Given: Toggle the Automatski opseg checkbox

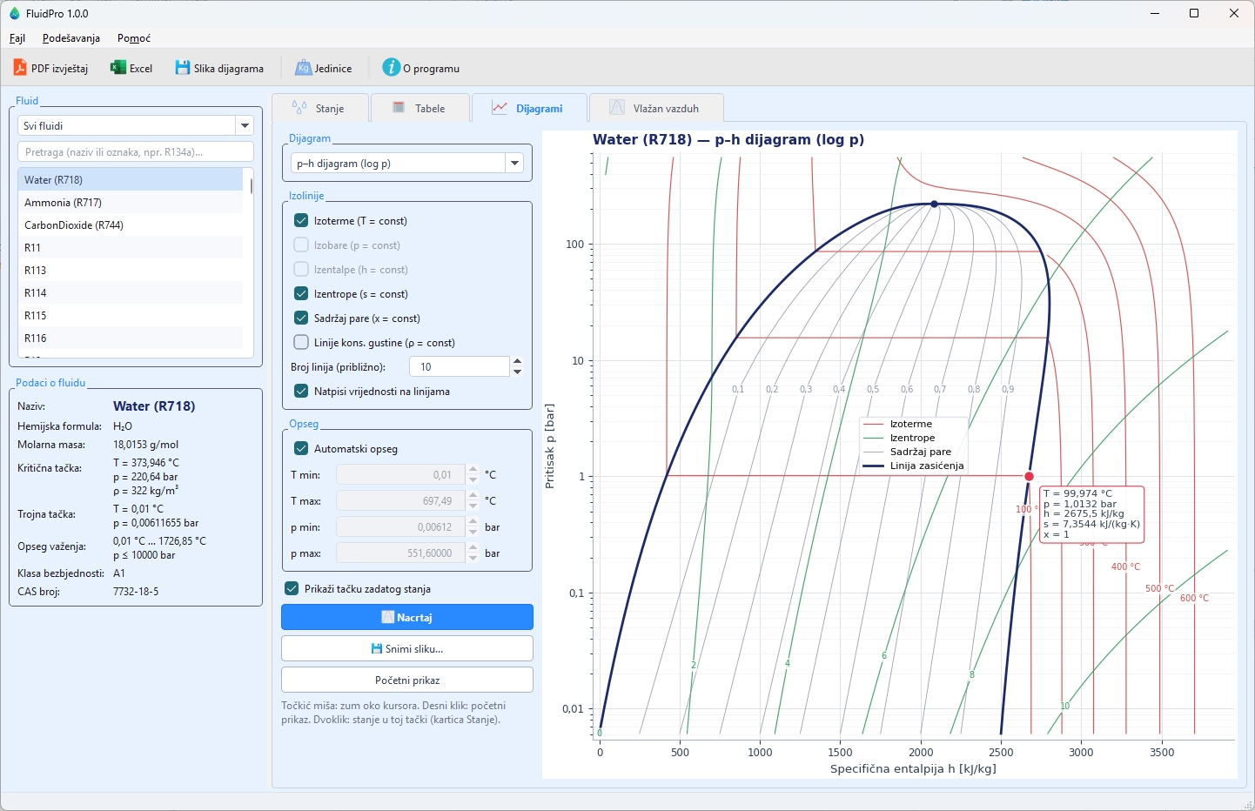Looking at the screenshot, I should tap(301, 448).
